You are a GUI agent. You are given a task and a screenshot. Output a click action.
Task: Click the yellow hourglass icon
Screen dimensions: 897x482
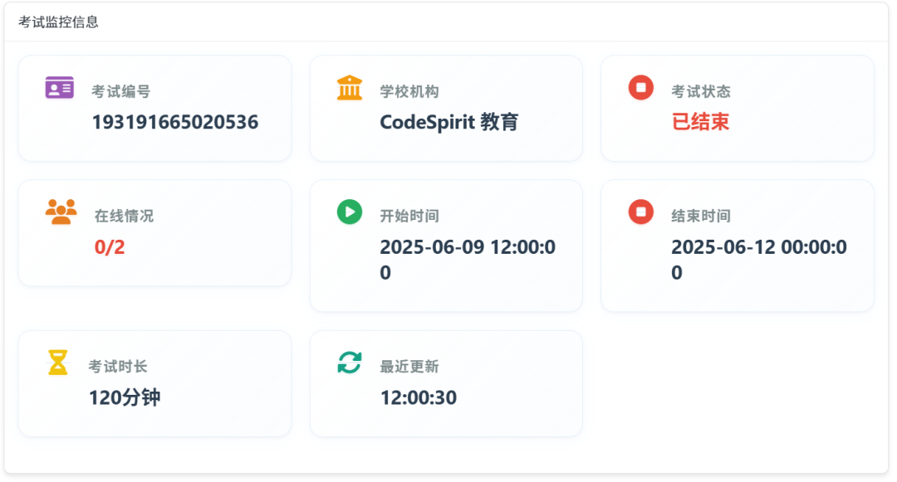pyautogui.click(x=58, y=363)
